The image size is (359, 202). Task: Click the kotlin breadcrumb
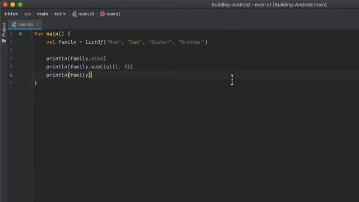(61, 13)
